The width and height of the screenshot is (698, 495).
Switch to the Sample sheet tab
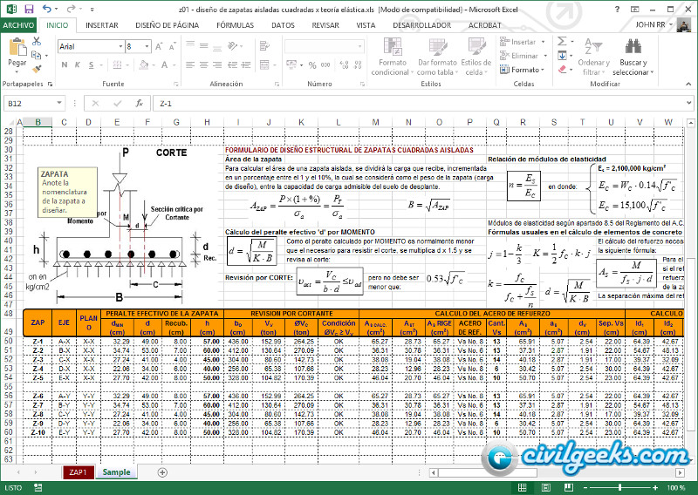click(x=116, y=472)
